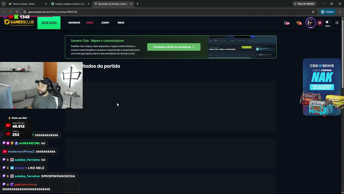Image resolution: width=344 pixels, height=194 pixels.
Task: Click the mttRANDOM chat message
Action: pyautogui.click(x=24, y=143)
